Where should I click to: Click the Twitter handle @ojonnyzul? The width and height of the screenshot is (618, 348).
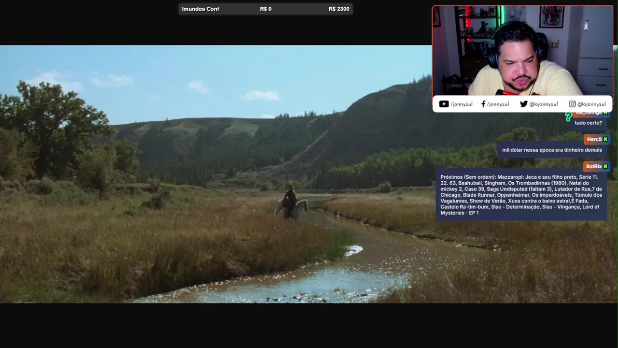pos(544,104)
